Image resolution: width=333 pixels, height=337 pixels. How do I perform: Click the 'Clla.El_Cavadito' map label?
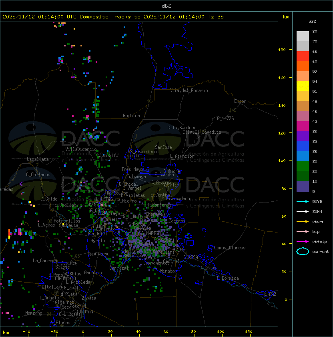coord(202,132)
